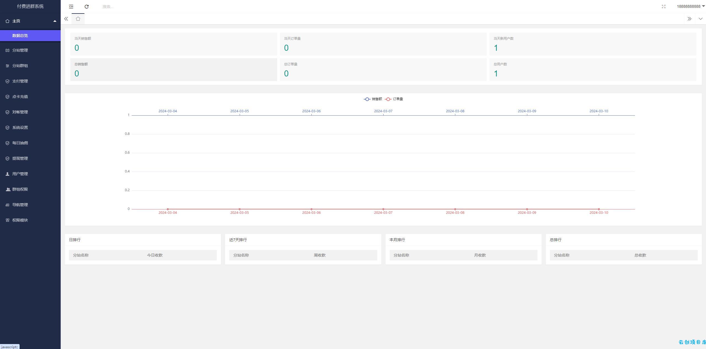Click 订单量 data point for 2024-03-04
Image resolution: width=706 pixels, height=349 pixels.
pos(168,209)
